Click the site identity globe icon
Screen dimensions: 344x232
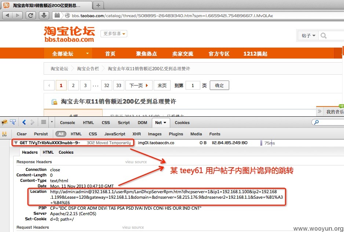coord(67,15)
